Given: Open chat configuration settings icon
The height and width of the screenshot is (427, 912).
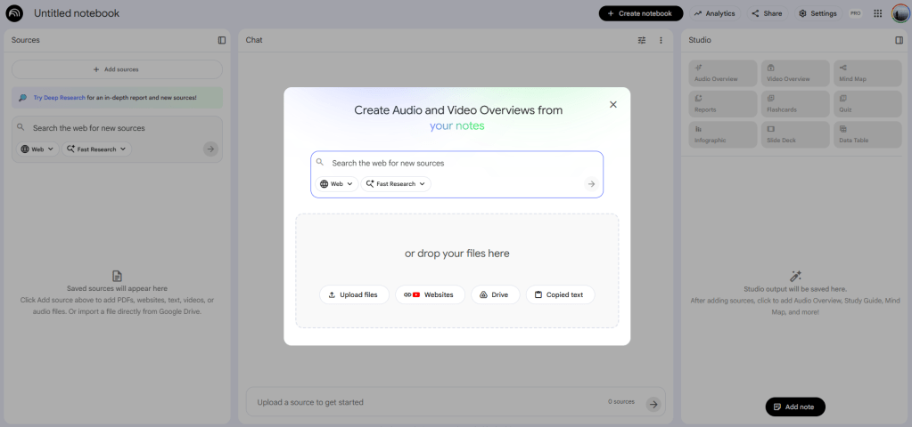Looking at the screenshot, I should [x=642, y=40].
